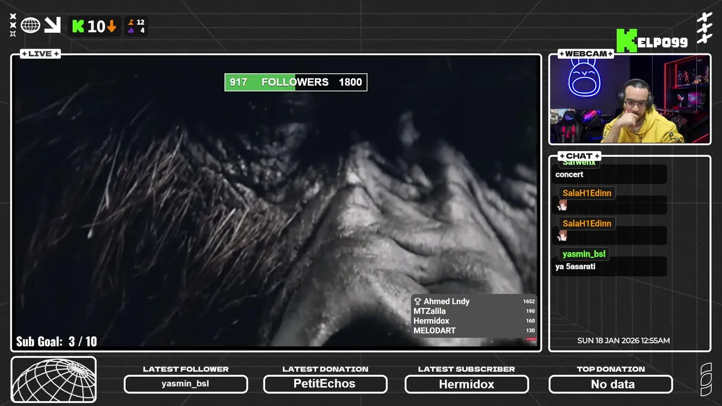Click the LATEST SUBSCRIBER heading

(466, 369)
